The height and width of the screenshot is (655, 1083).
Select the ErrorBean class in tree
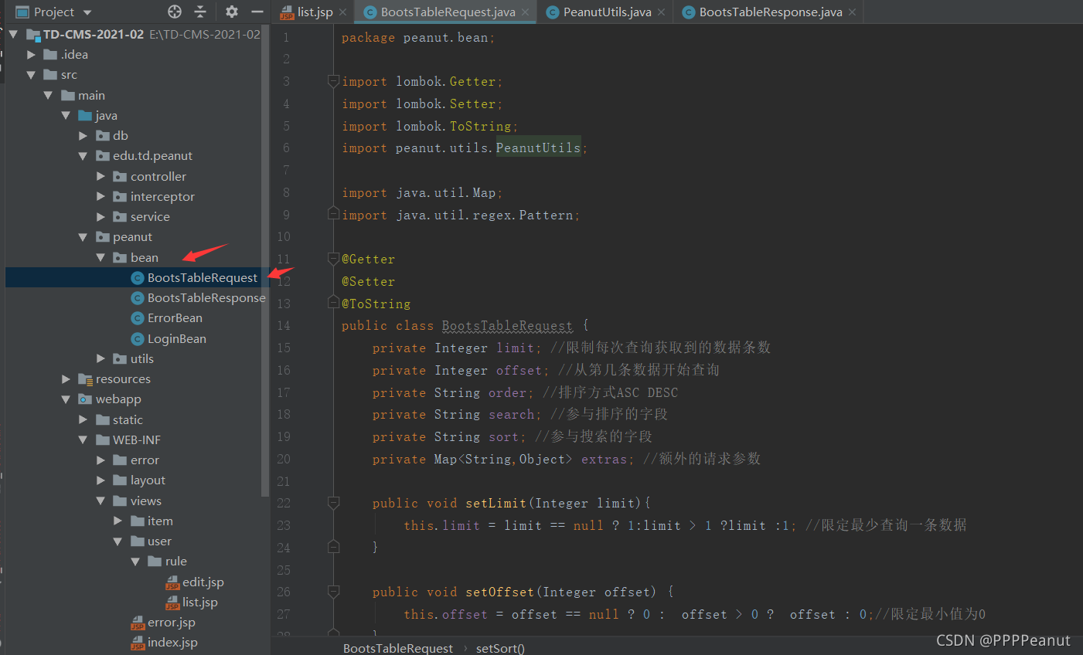(x=175, y=318)
